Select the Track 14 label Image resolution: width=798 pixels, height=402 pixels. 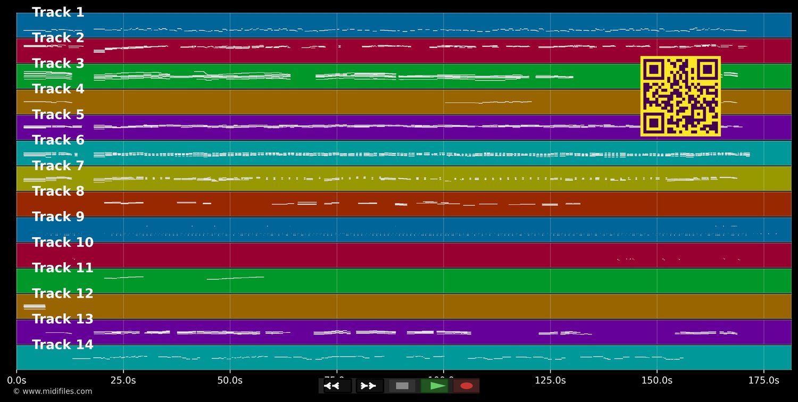63,344
